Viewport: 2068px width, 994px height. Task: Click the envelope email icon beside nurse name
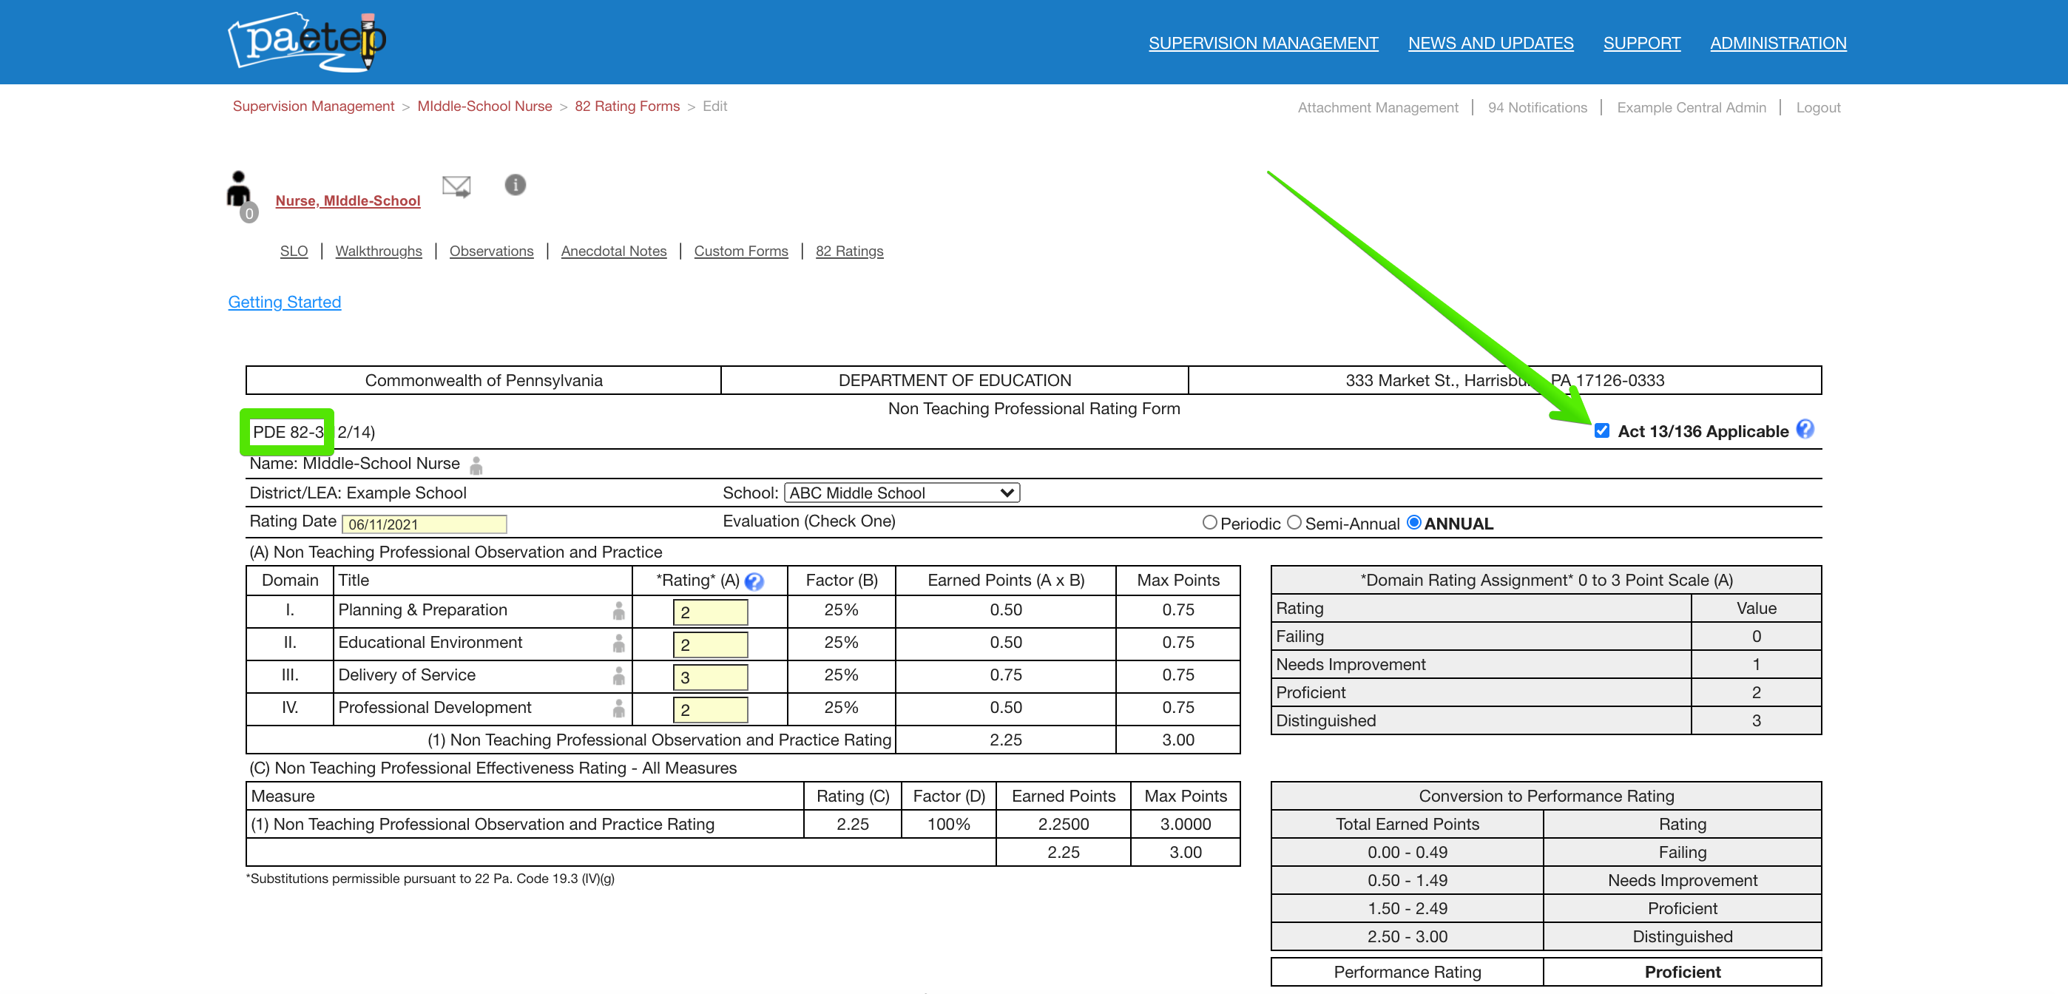tap(456, 186)
